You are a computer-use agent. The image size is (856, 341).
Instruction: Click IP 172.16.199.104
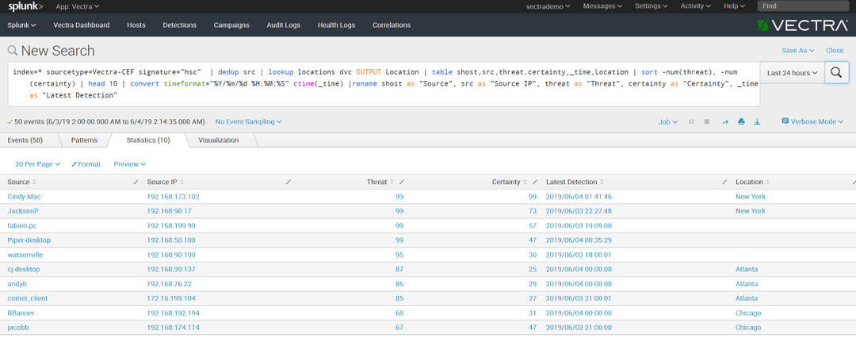coord(171,298)
